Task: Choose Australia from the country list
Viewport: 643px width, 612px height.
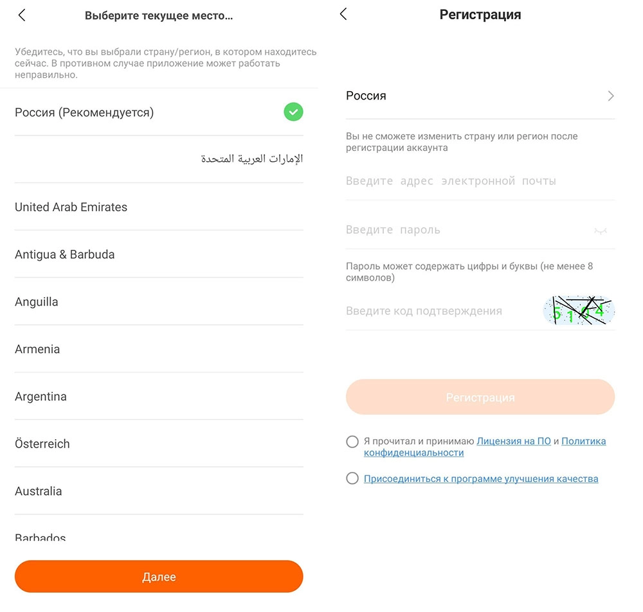Action: pyautogui.click(x=159, y=491)
